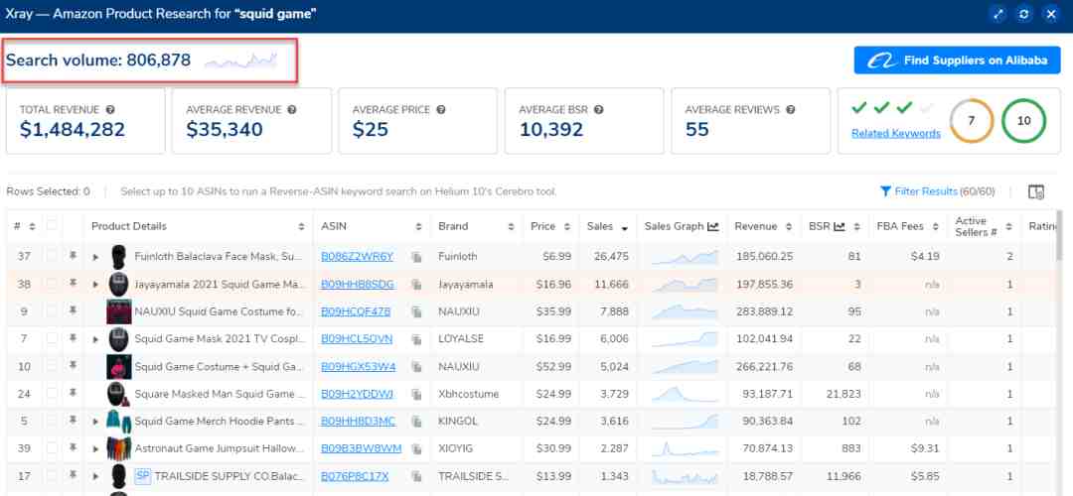This screenshot has height=496, width=1073.
Task: Expand TRAILSIDE SUPPLY CO row
Action: pyautogui.click(x=95, y=477)
